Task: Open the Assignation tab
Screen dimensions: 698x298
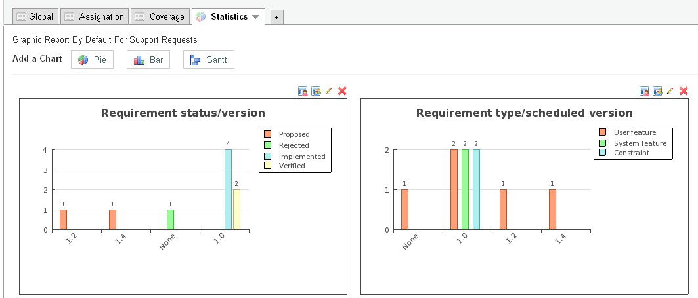Action: [94, 17]
